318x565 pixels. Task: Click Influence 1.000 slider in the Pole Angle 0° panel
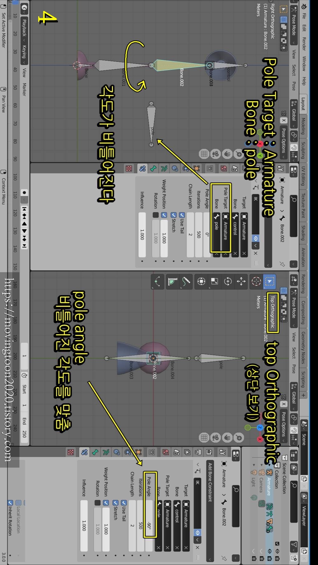142,235
